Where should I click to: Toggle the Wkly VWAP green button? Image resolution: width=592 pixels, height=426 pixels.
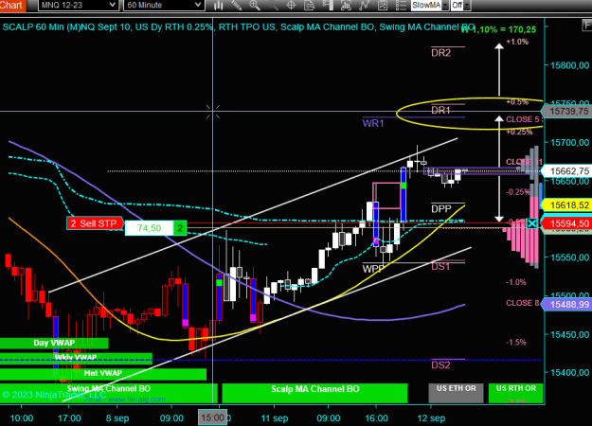(76, 357)
